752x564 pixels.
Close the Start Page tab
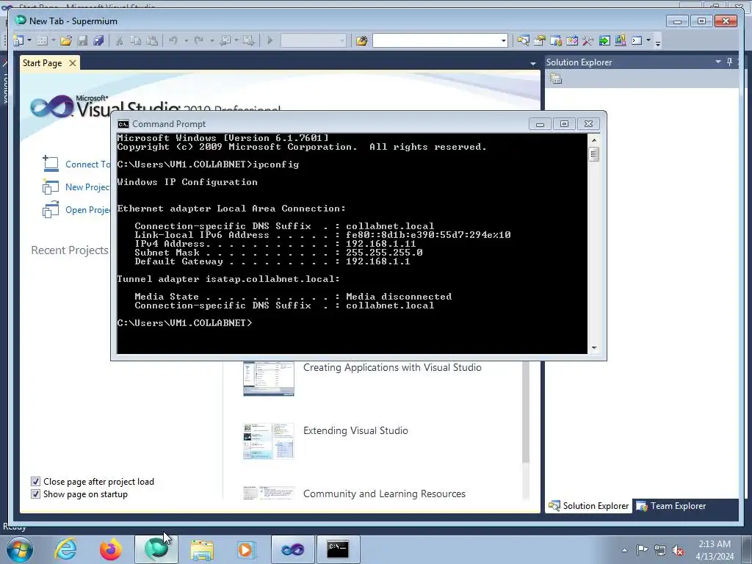coord(73,63)
